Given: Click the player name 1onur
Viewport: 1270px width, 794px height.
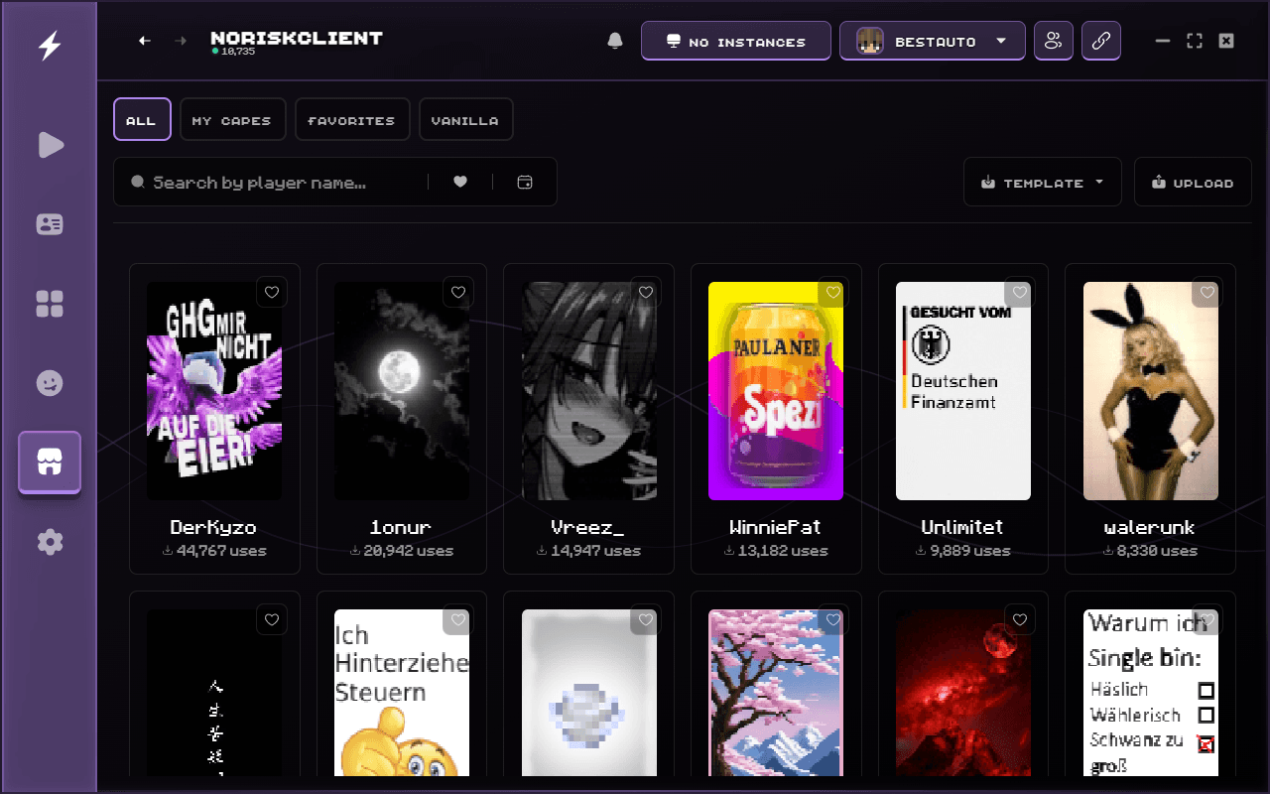Looking at the screenshot, I should pyautogui.click(x=401, y=527).
